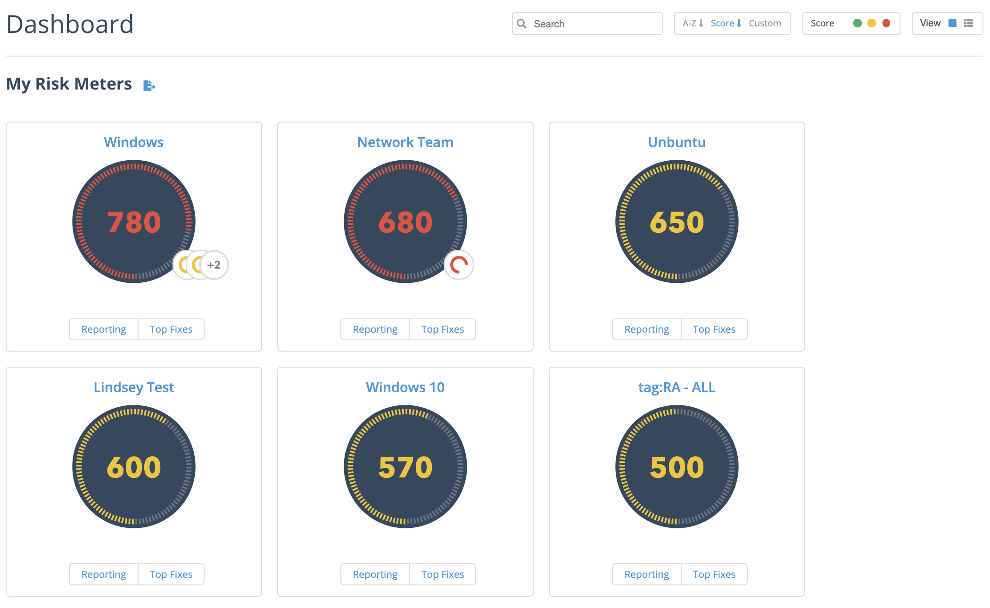Screen dimensions: 990x608
Task: Click the red child meter badge on Network Team
Action: 459,265
